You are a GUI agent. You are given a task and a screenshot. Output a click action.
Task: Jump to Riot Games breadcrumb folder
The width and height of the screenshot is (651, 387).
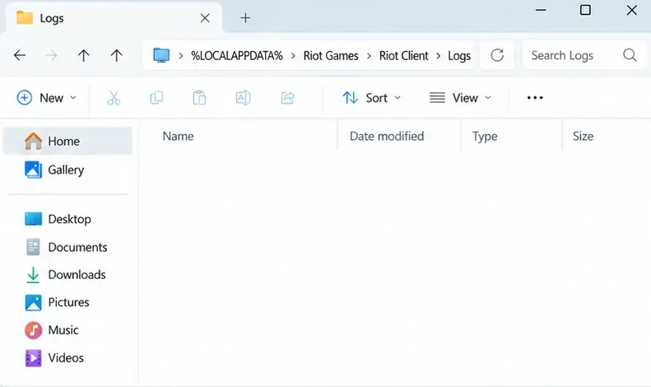click(x=331, y=56)
